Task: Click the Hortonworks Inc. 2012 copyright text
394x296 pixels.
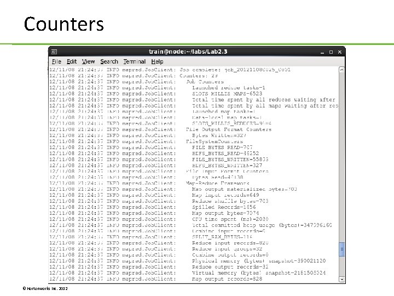Action: tap(45, 288)
